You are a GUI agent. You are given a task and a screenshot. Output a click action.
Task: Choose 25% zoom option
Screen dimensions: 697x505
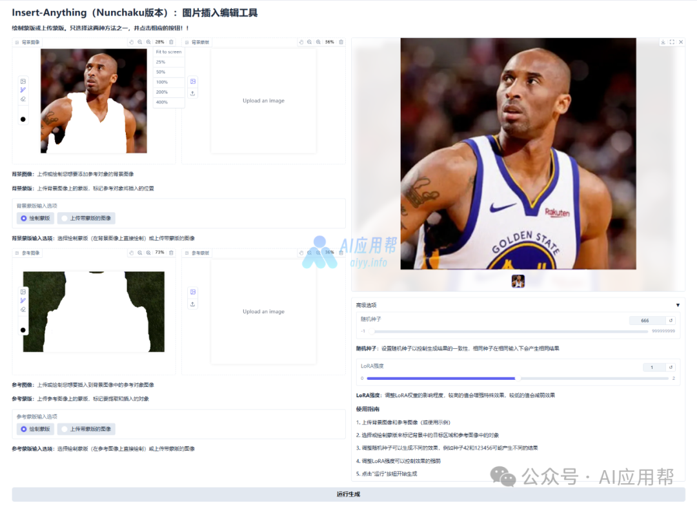[x=169, y=62]
